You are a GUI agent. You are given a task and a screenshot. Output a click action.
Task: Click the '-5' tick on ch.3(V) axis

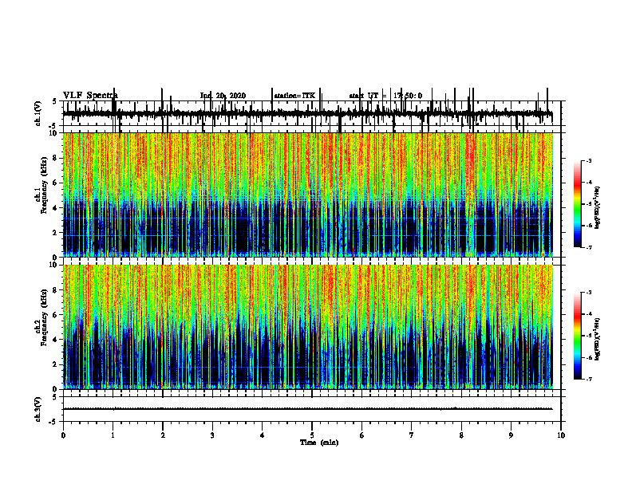click(x=53, y=422)
